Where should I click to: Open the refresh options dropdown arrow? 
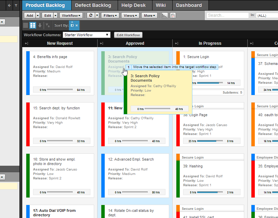(x=97, y=15)
